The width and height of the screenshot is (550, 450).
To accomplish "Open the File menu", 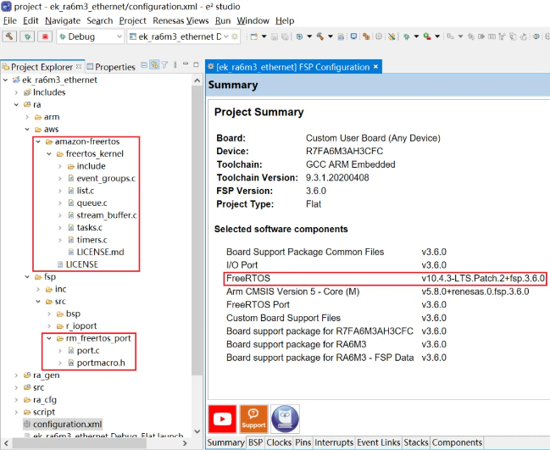I will pyautogui.click(x=10, y=20).
